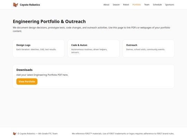Click 'Add your latest Engineering Portfolio PDF here.'
The height and width of the screenshot is (140, 187).
tap(42, 75)
